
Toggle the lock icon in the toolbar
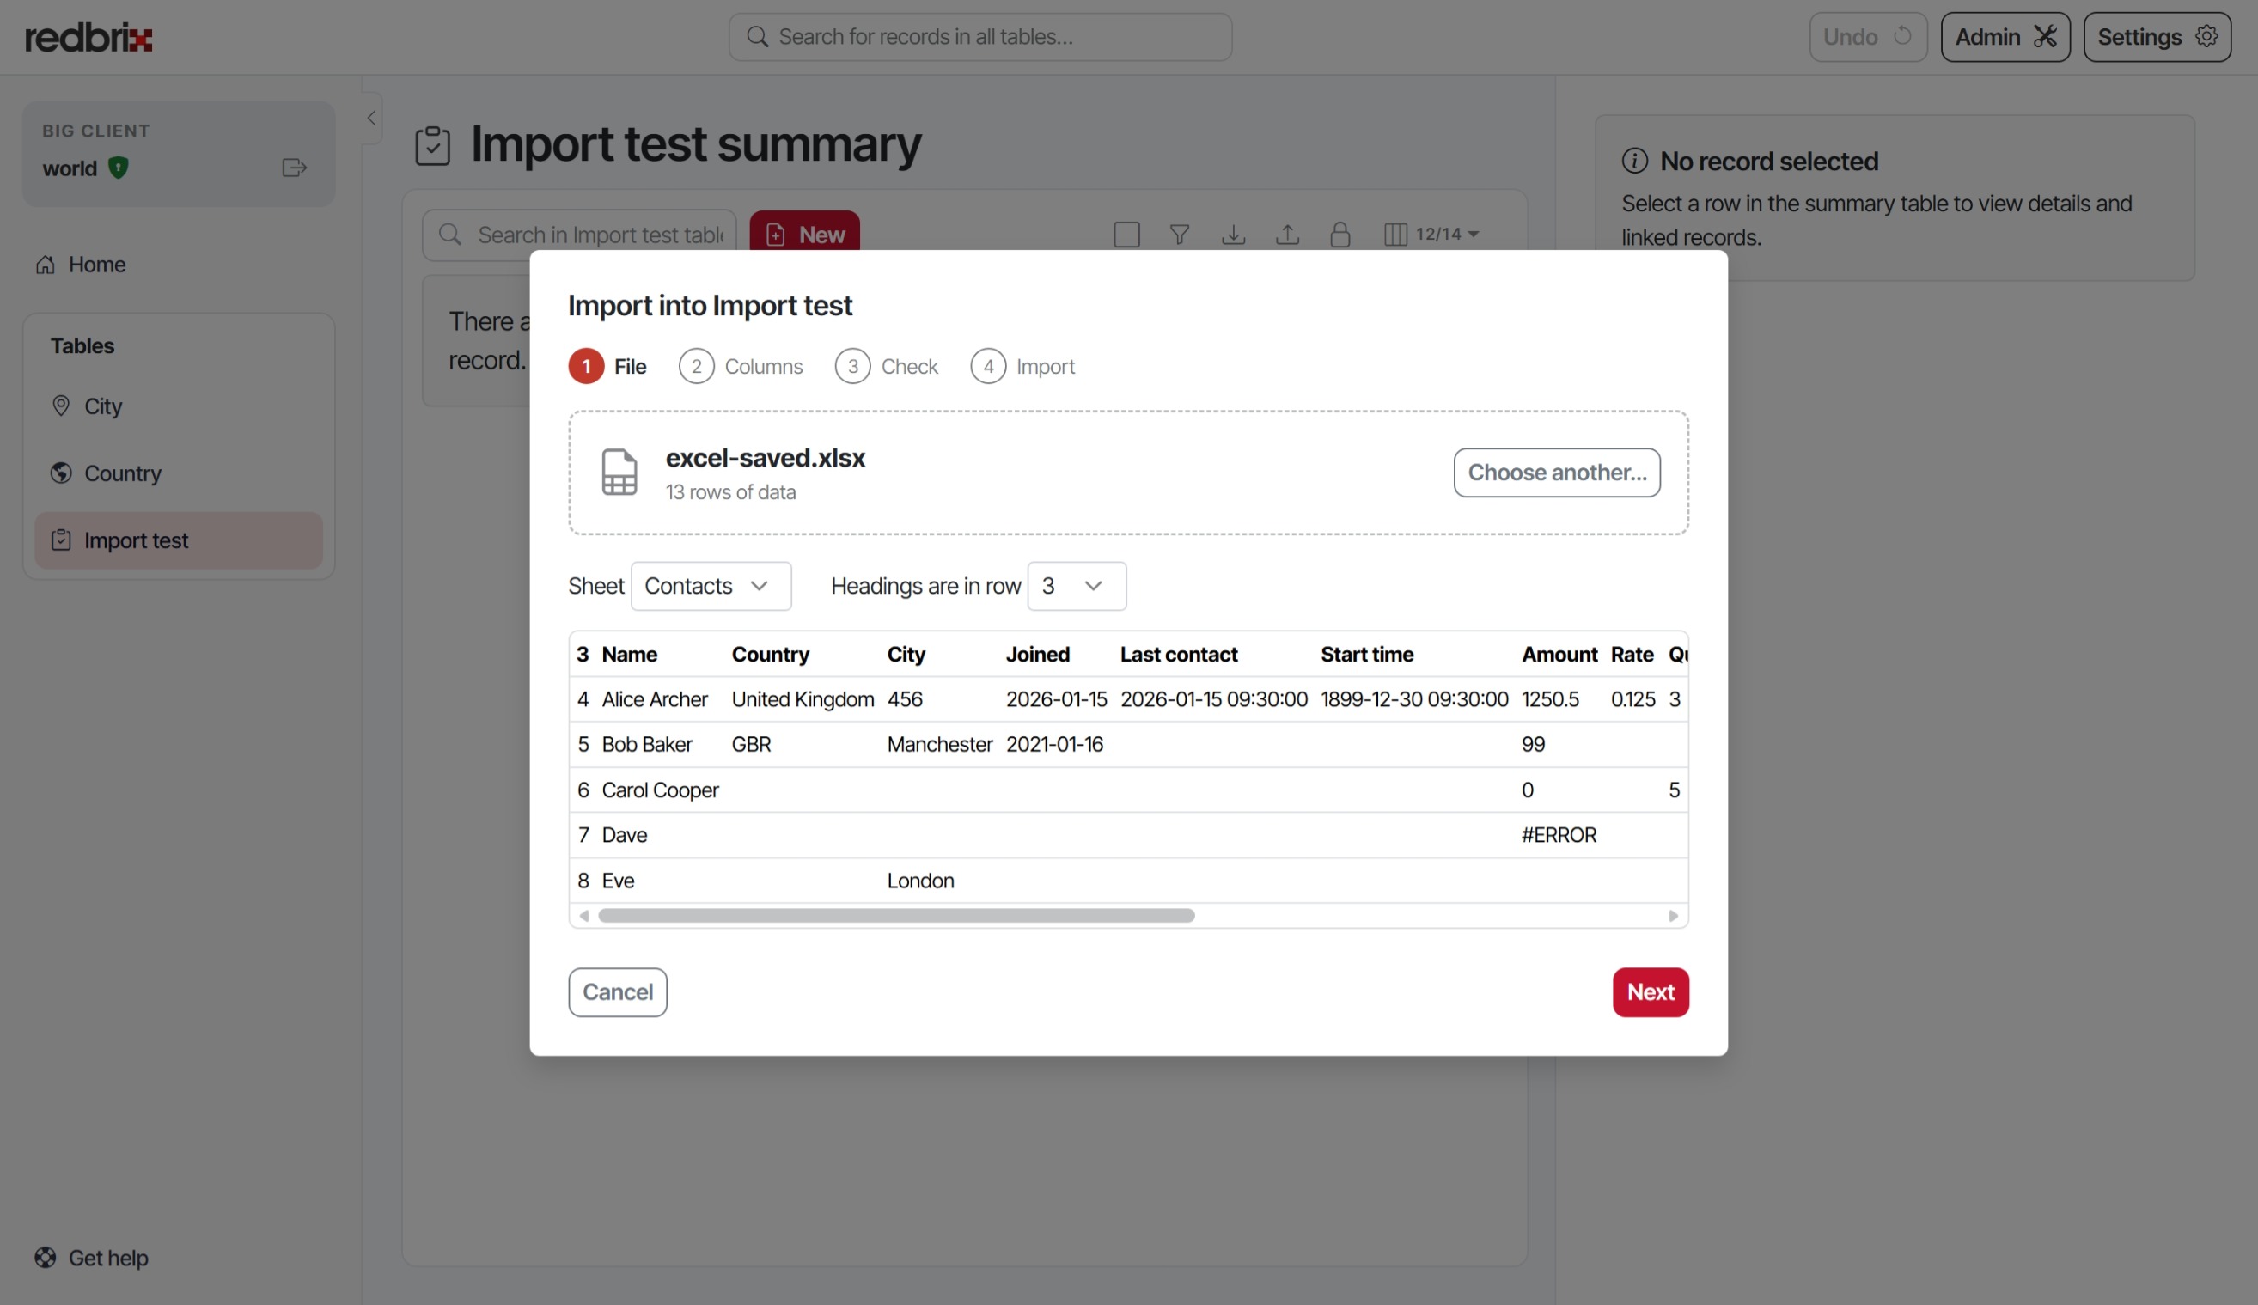[x=1340, y=235]
